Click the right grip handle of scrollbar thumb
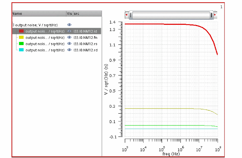 coord(211,15)
